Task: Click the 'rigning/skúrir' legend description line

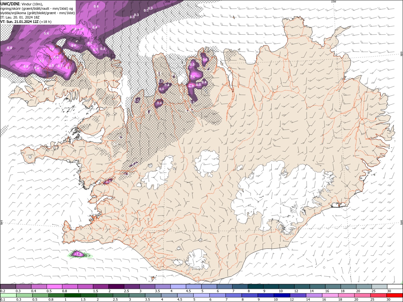Action: pos(37,8)
